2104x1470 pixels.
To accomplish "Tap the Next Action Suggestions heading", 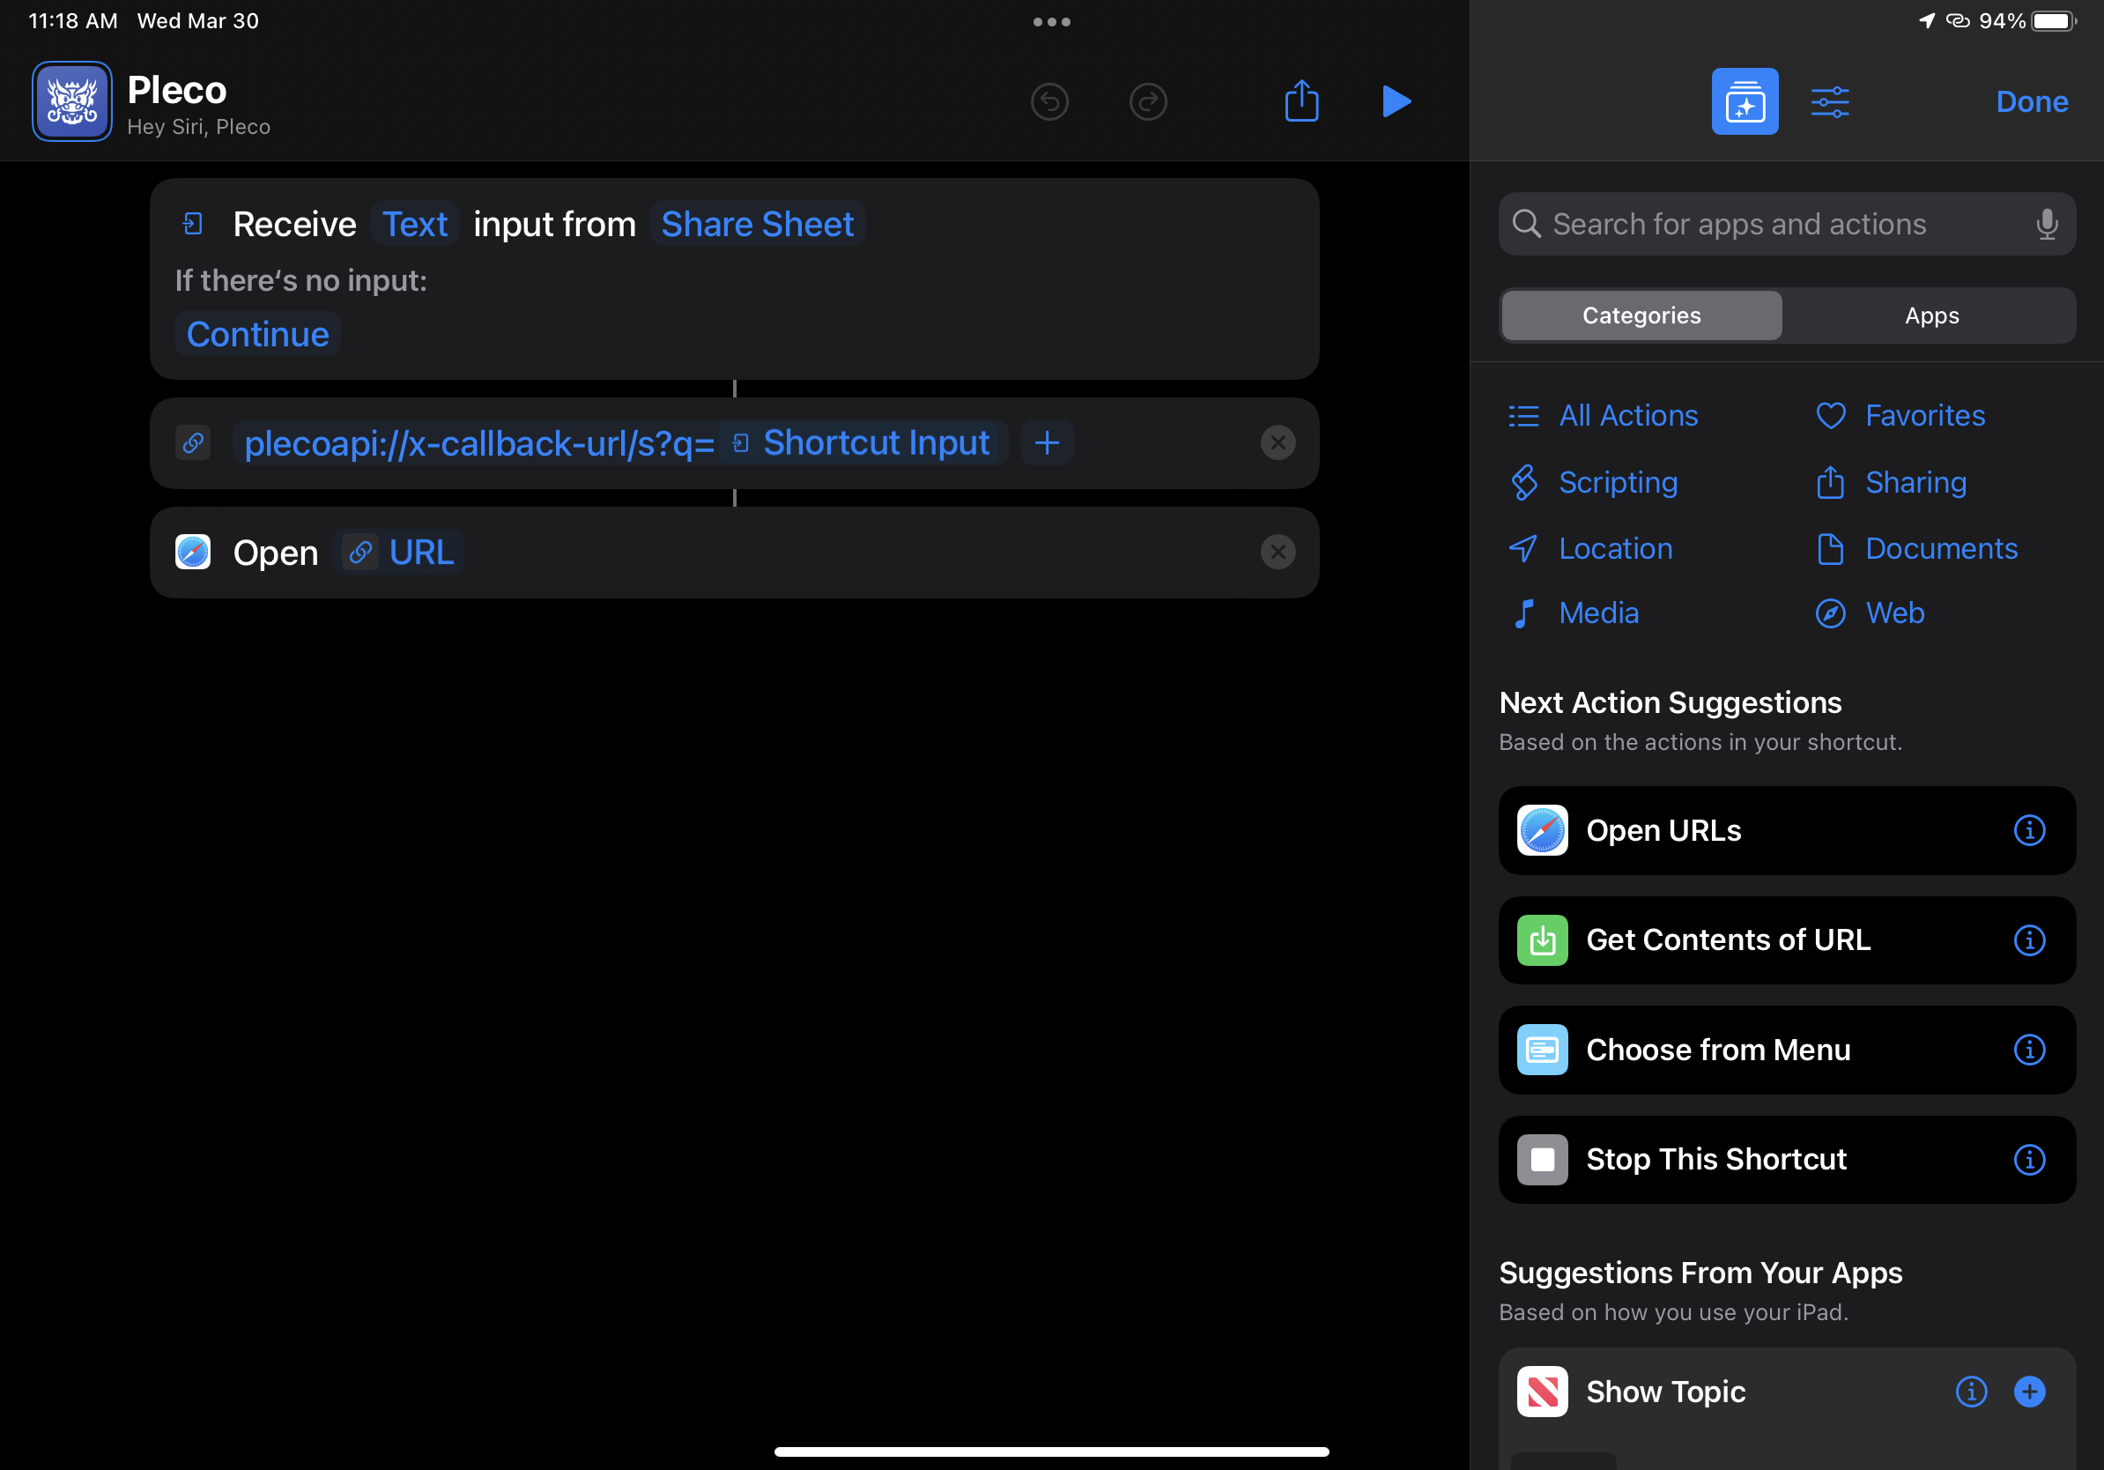I will (1671, 703).
